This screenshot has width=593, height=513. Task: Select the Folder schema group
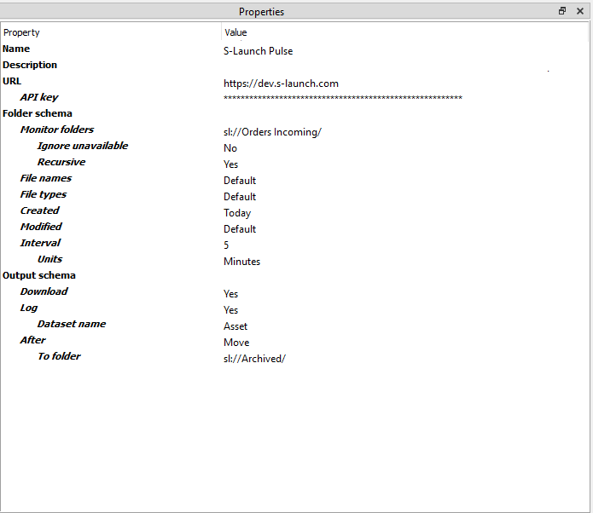coord(38,113)
